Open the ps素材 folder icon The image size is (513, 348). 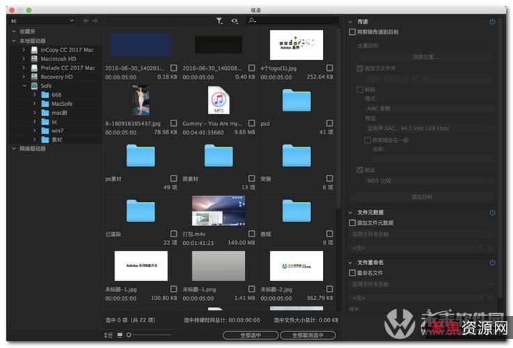pyautogui.click(x=141, y=155)
